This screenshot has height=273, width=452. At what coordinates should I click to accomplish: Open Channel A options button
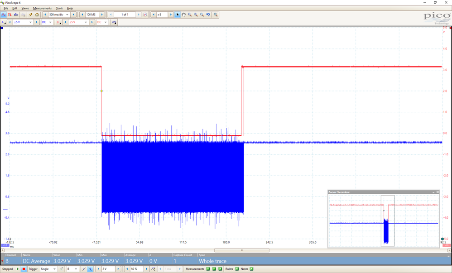(4, 22)
